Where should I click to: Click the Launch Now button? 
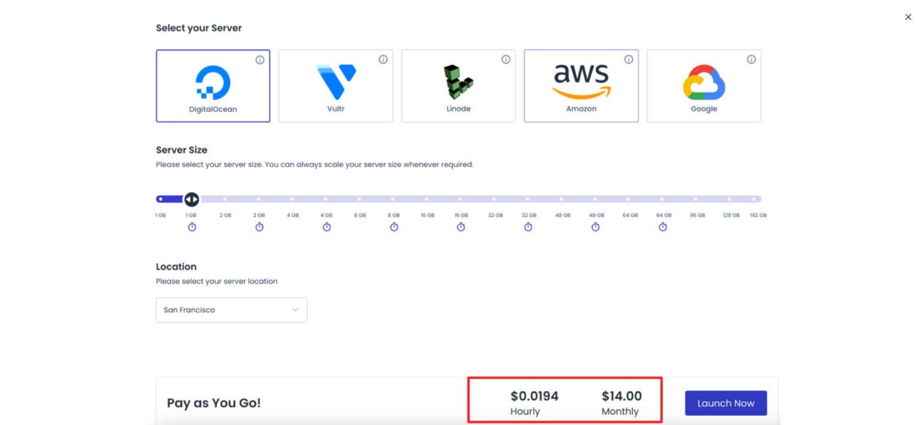[726, 403]
